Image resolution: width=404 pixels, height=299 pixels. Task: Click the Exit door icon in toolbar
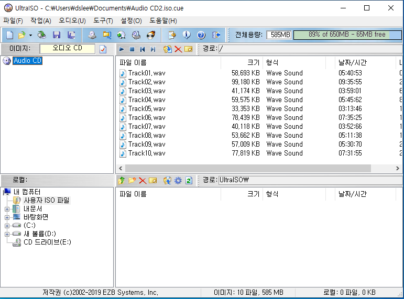tap(216, 35)
